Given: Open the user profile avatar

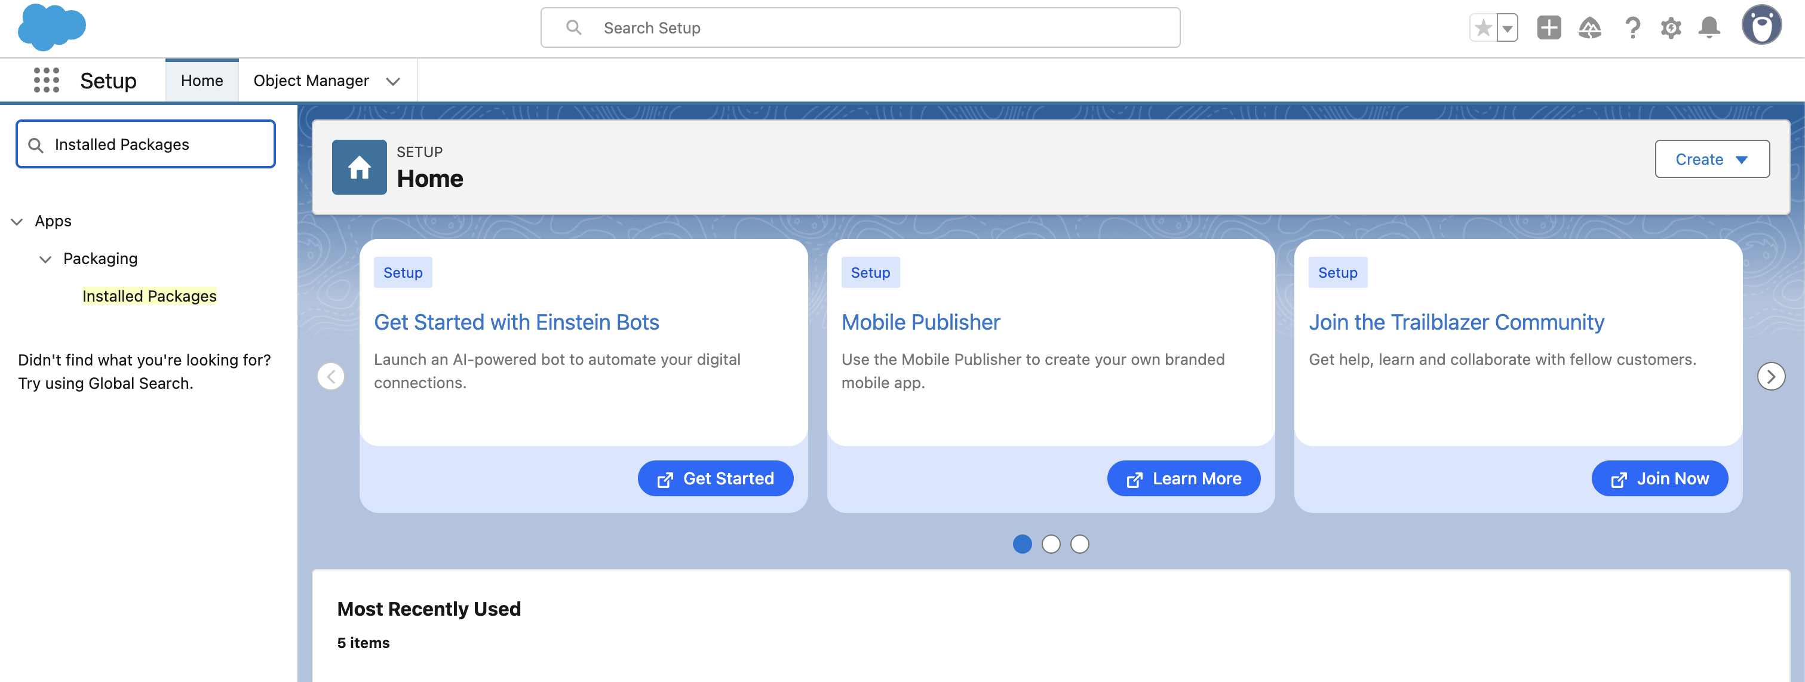Looking at the screenshot, I should pos(1761,26).
